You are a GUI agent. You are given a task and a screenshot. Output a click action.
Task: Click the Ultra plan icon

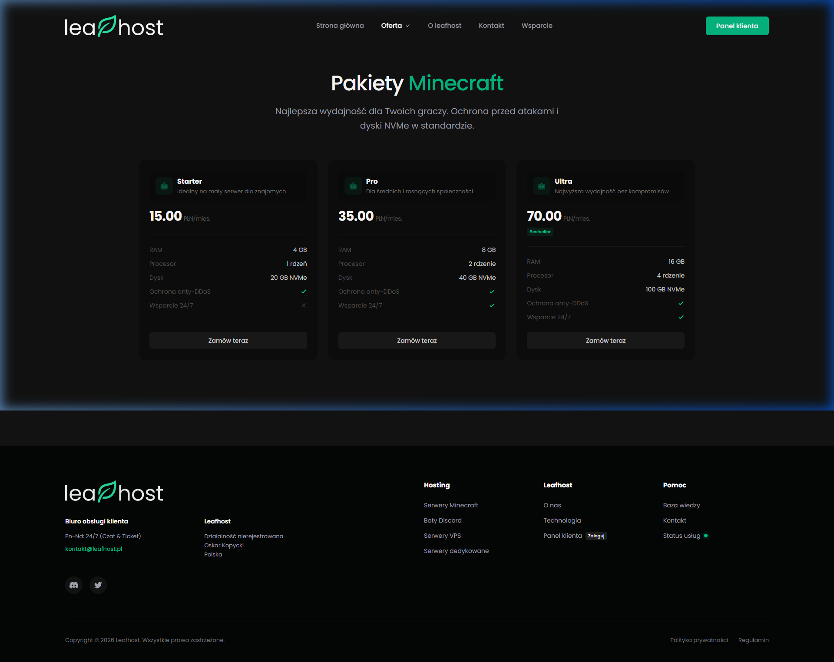coord(542,186)
